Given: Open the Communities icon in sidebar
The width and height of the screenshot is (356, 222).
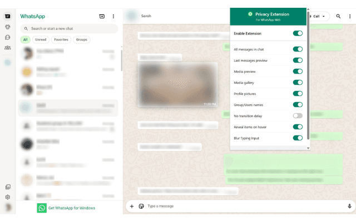Looking at the screenshot, I should point(7,48).
